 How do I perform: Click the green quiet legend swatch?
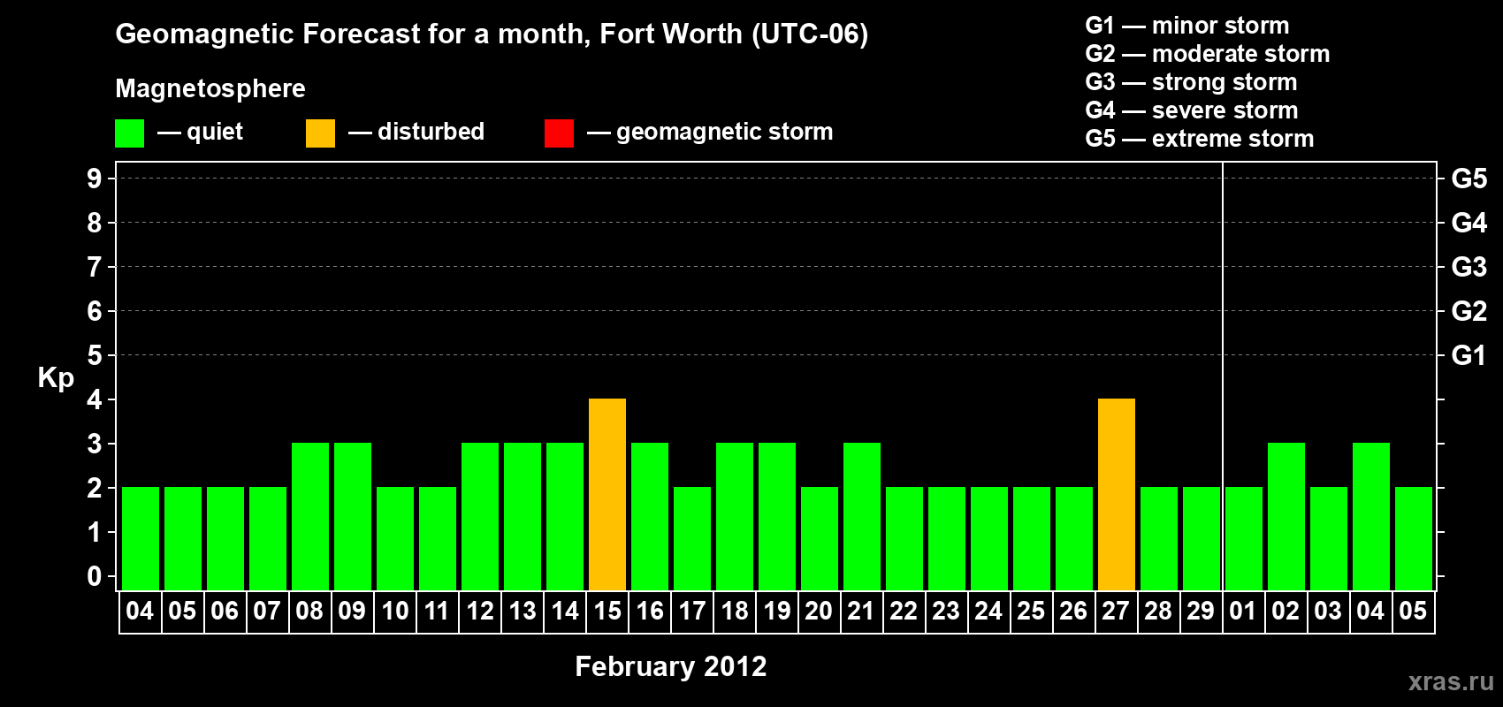click(129, 133)
